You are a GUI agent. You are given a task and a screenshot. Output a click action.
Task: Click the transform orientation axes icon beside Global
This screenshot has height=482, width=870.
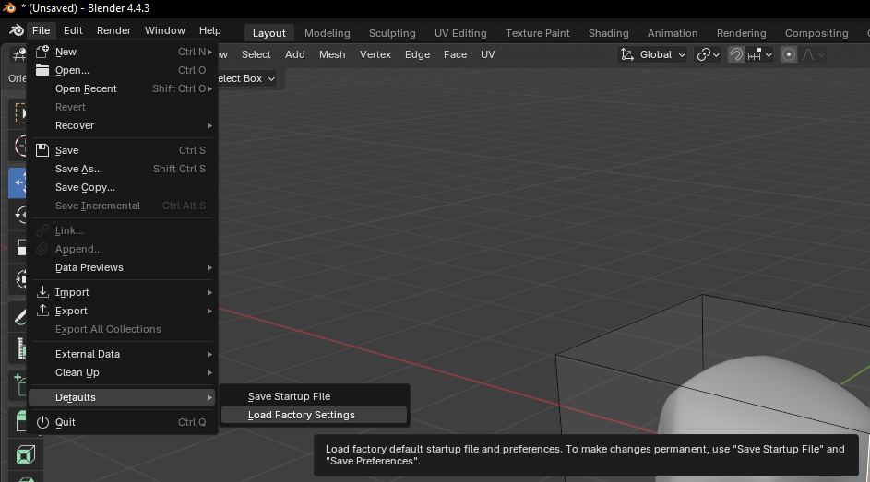627,54
